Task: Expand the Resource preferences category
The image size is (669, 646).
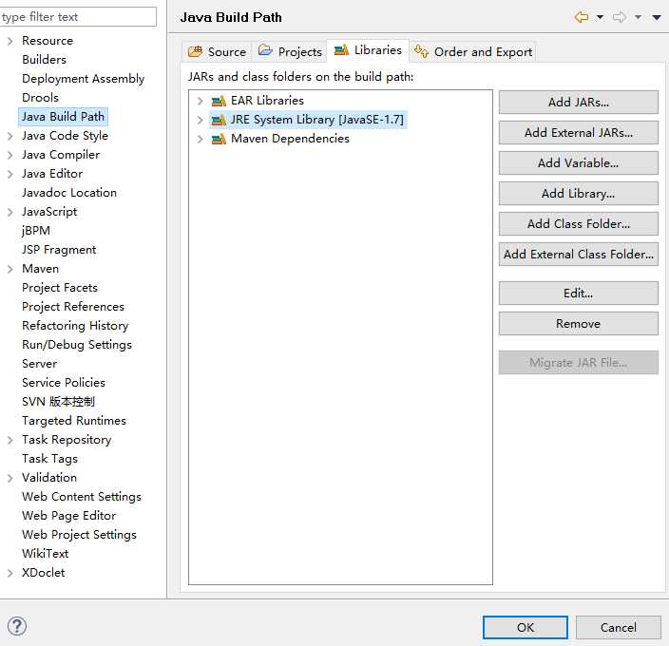Action: tap(10, 42)
